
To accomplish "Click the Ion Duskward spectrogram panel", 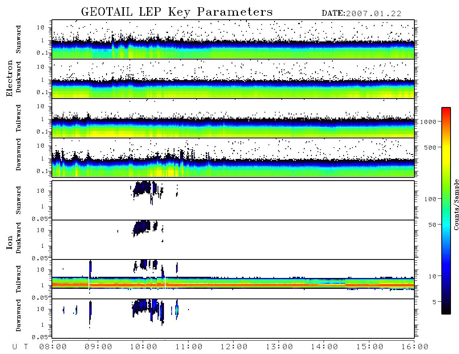I will coord(233,240).
